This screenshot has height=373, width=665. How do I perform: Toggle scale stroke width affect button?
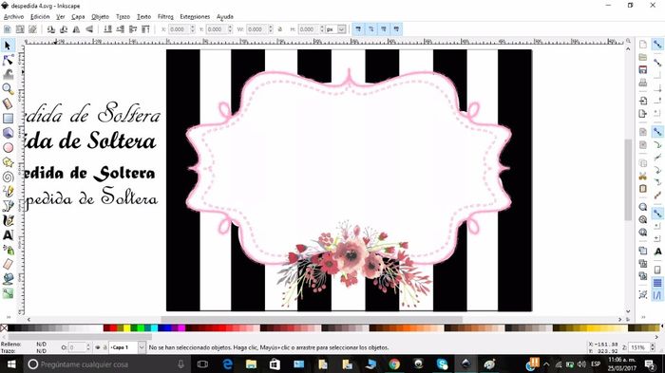click(358, 29)
